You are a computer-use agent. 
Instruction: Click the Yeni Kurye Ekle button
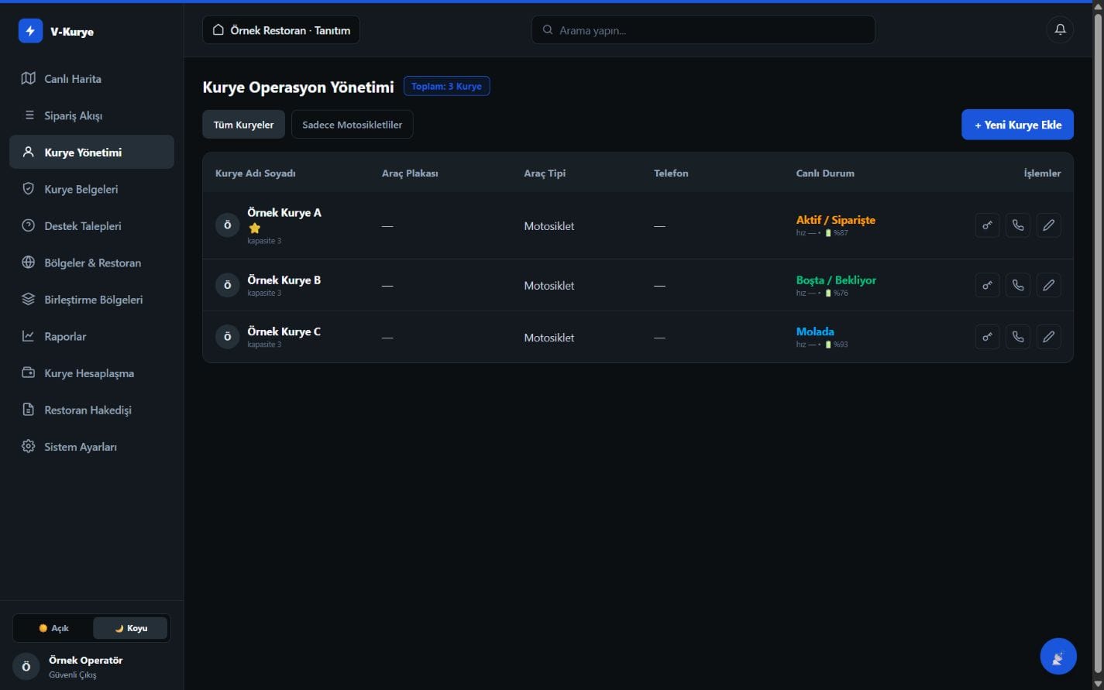point(1017,125)
